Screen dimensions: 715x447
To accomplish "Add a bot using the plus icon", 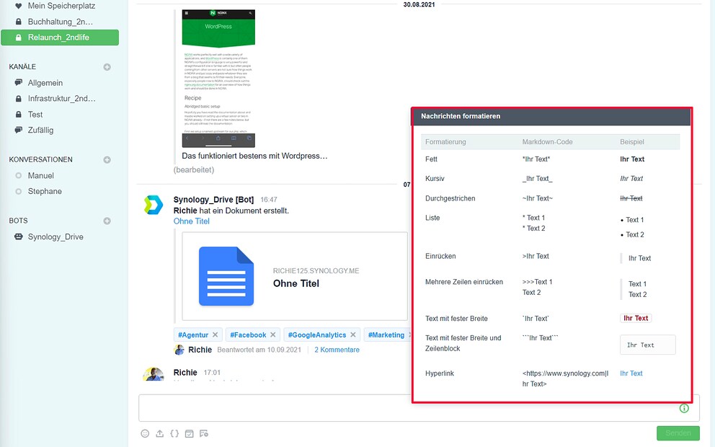I will [x=107, y=221].
